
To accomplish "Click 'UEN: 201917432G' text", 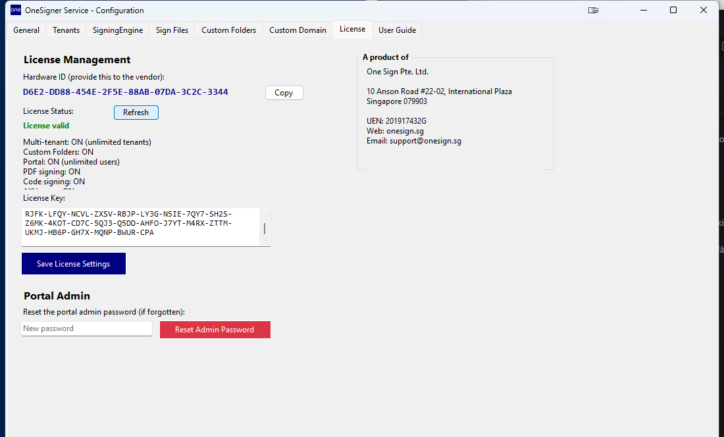I will pyautogui.click(x=397, y=121).
